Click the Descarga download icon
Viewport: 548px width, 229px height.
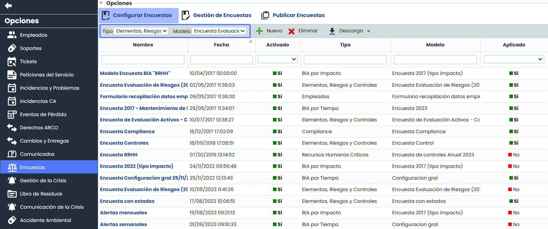tap(332, 31)
